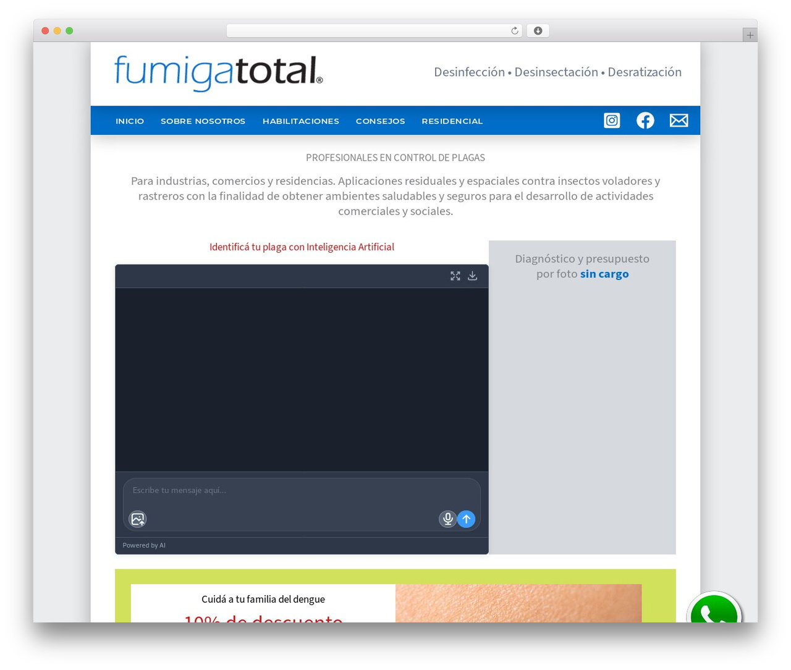This screenshot has width=791, height=670.
Task: Click the email envelope icon
Action: 679,121
